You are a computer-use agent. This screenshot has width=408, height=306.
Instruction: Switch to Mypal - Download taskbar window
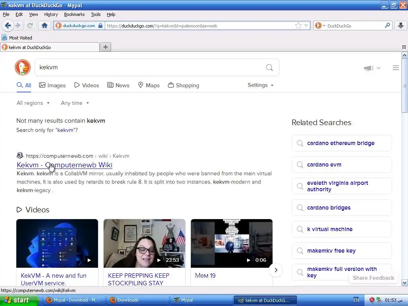click(74, 300)
